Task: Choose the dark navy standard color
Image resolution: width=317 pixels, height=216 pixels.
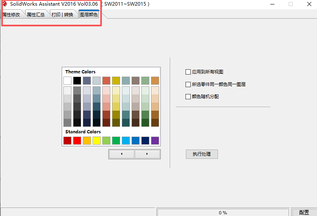Action: coord(145,141)
